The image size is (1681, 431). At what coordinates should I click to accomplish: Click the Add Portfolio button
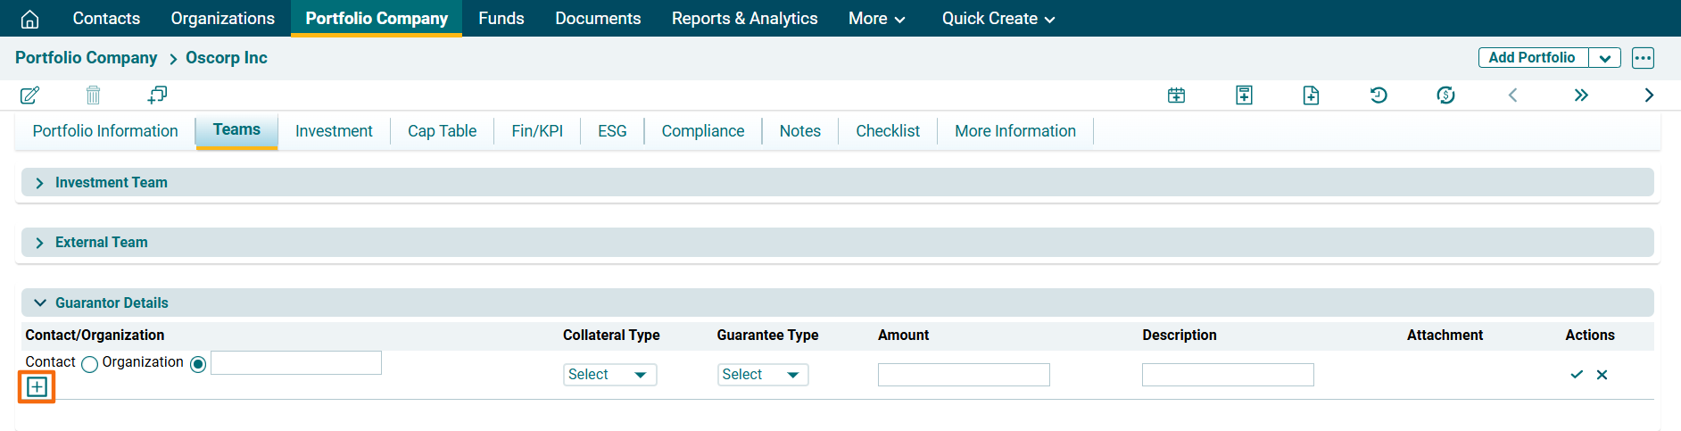[x=1531, y=58]
